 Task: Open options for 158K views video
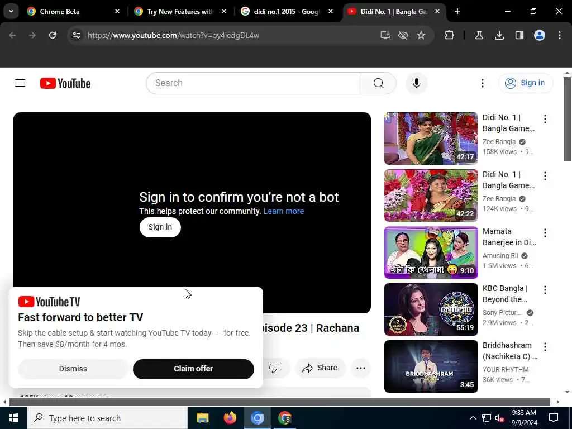coord(545,119)
